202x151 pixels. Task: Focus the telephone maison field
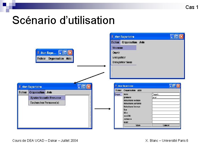[x=166, y=100]
